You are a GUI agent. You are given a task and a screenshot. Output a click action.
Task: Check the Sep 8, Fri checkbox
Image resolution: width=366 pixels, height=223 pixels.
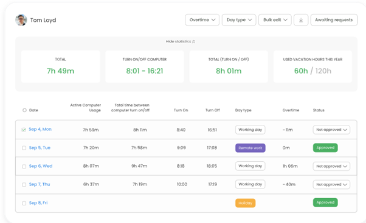(24, 203)
